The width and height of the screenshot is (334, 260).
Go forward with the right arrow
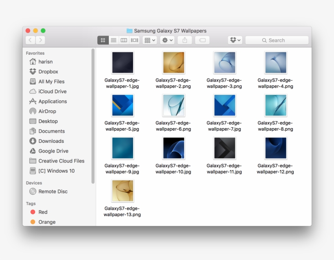(40, 40)
